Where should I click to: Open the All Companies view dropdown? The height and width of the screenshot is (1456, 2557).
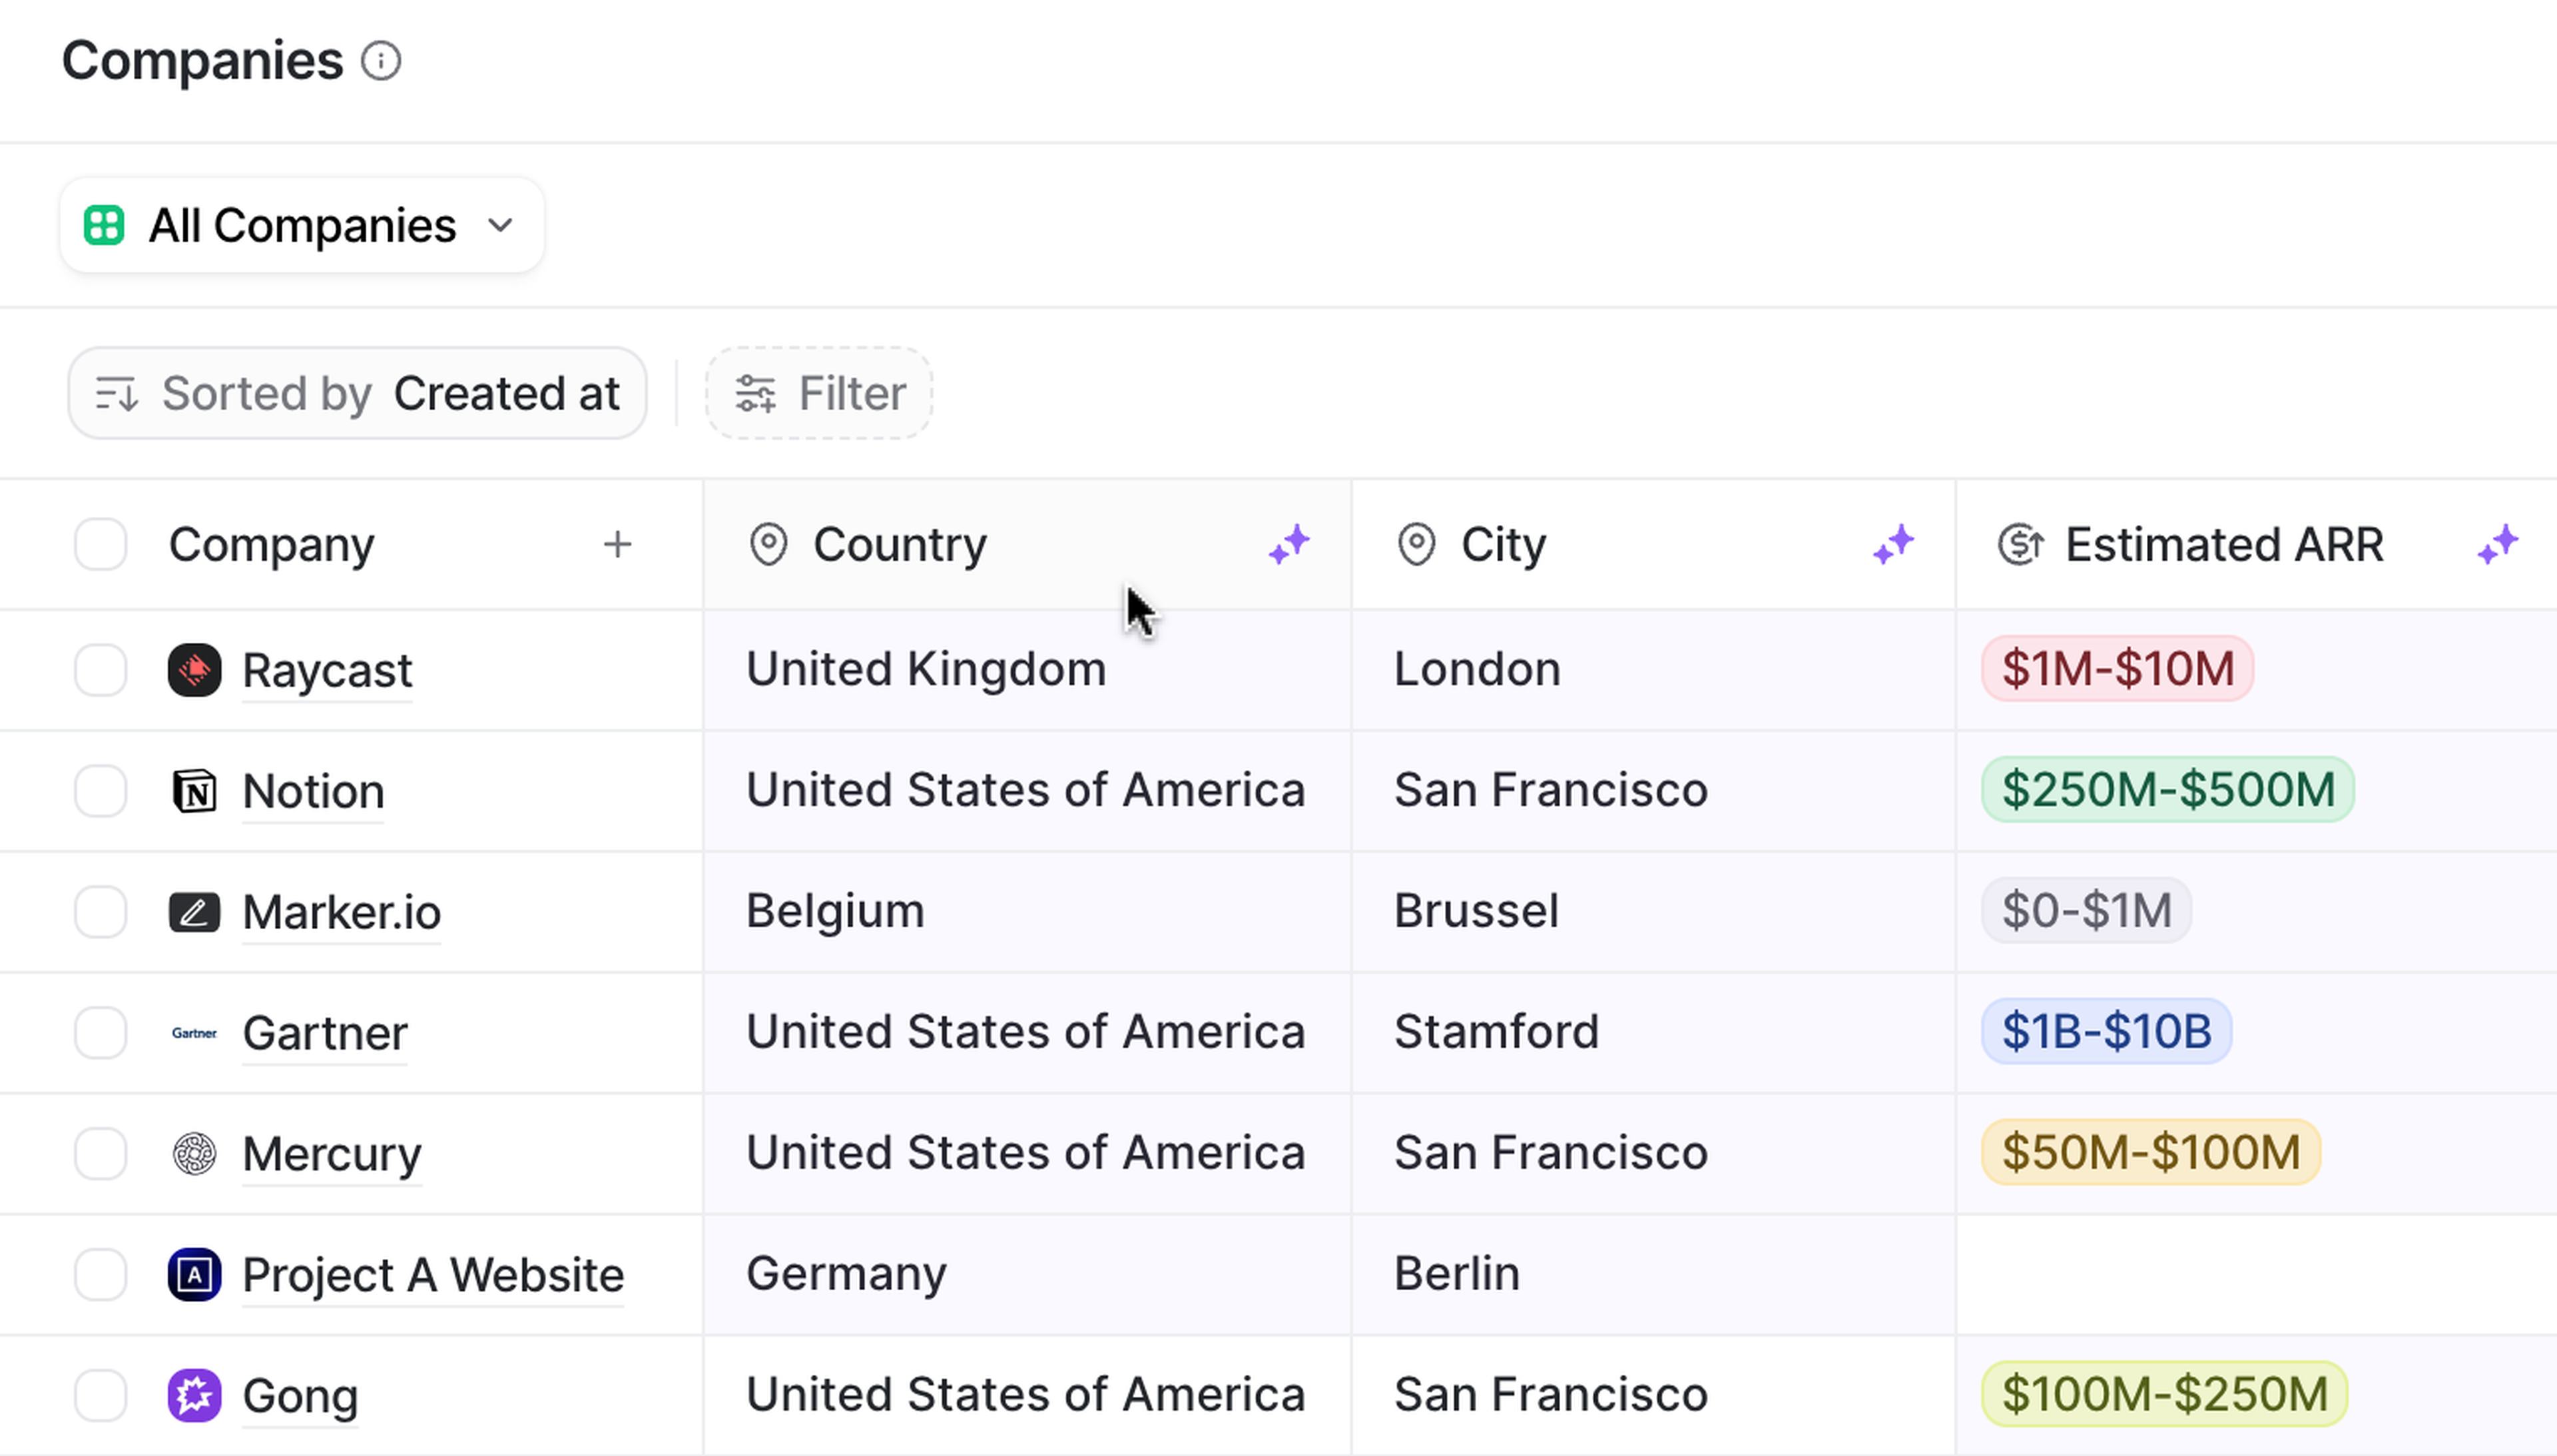[x=301, y=225]
